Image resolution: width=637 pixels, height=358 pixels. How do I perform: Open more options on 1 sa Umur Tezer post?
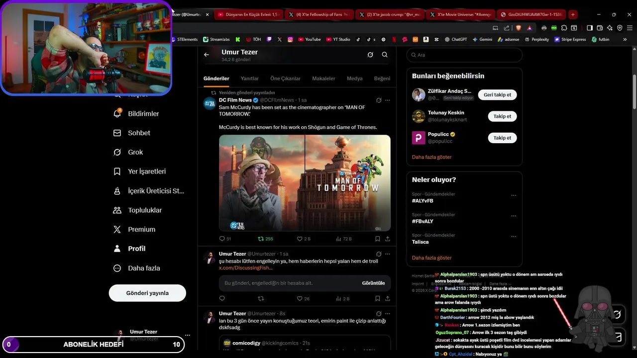tap(388, 254)
